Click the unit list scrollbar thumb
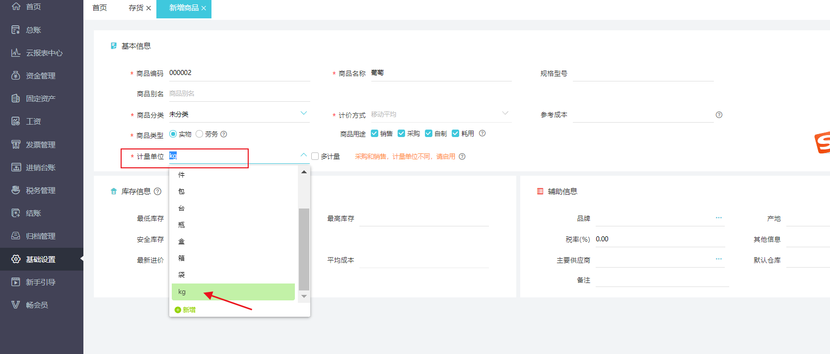830x354 pixels. click(x=304, y=248)
